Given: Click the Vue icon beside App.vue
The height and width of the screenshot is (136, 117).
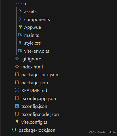Looking at the screenshot, I should [20, 27].
